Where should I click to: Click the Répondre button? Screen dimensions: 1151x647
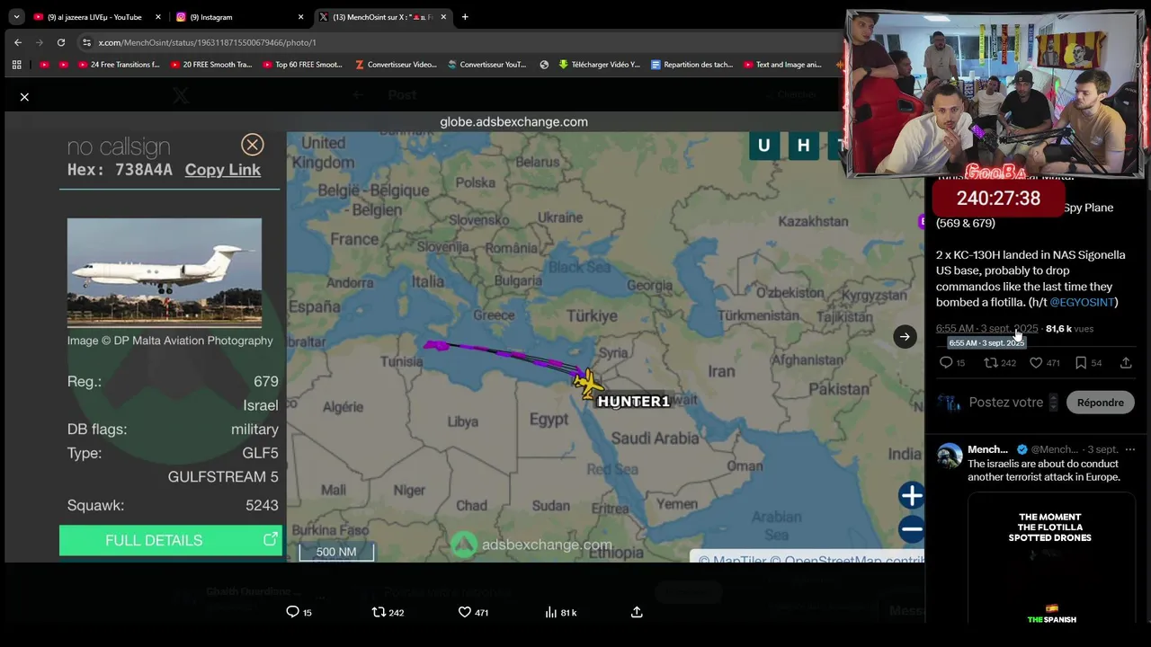click(1100, 403)
